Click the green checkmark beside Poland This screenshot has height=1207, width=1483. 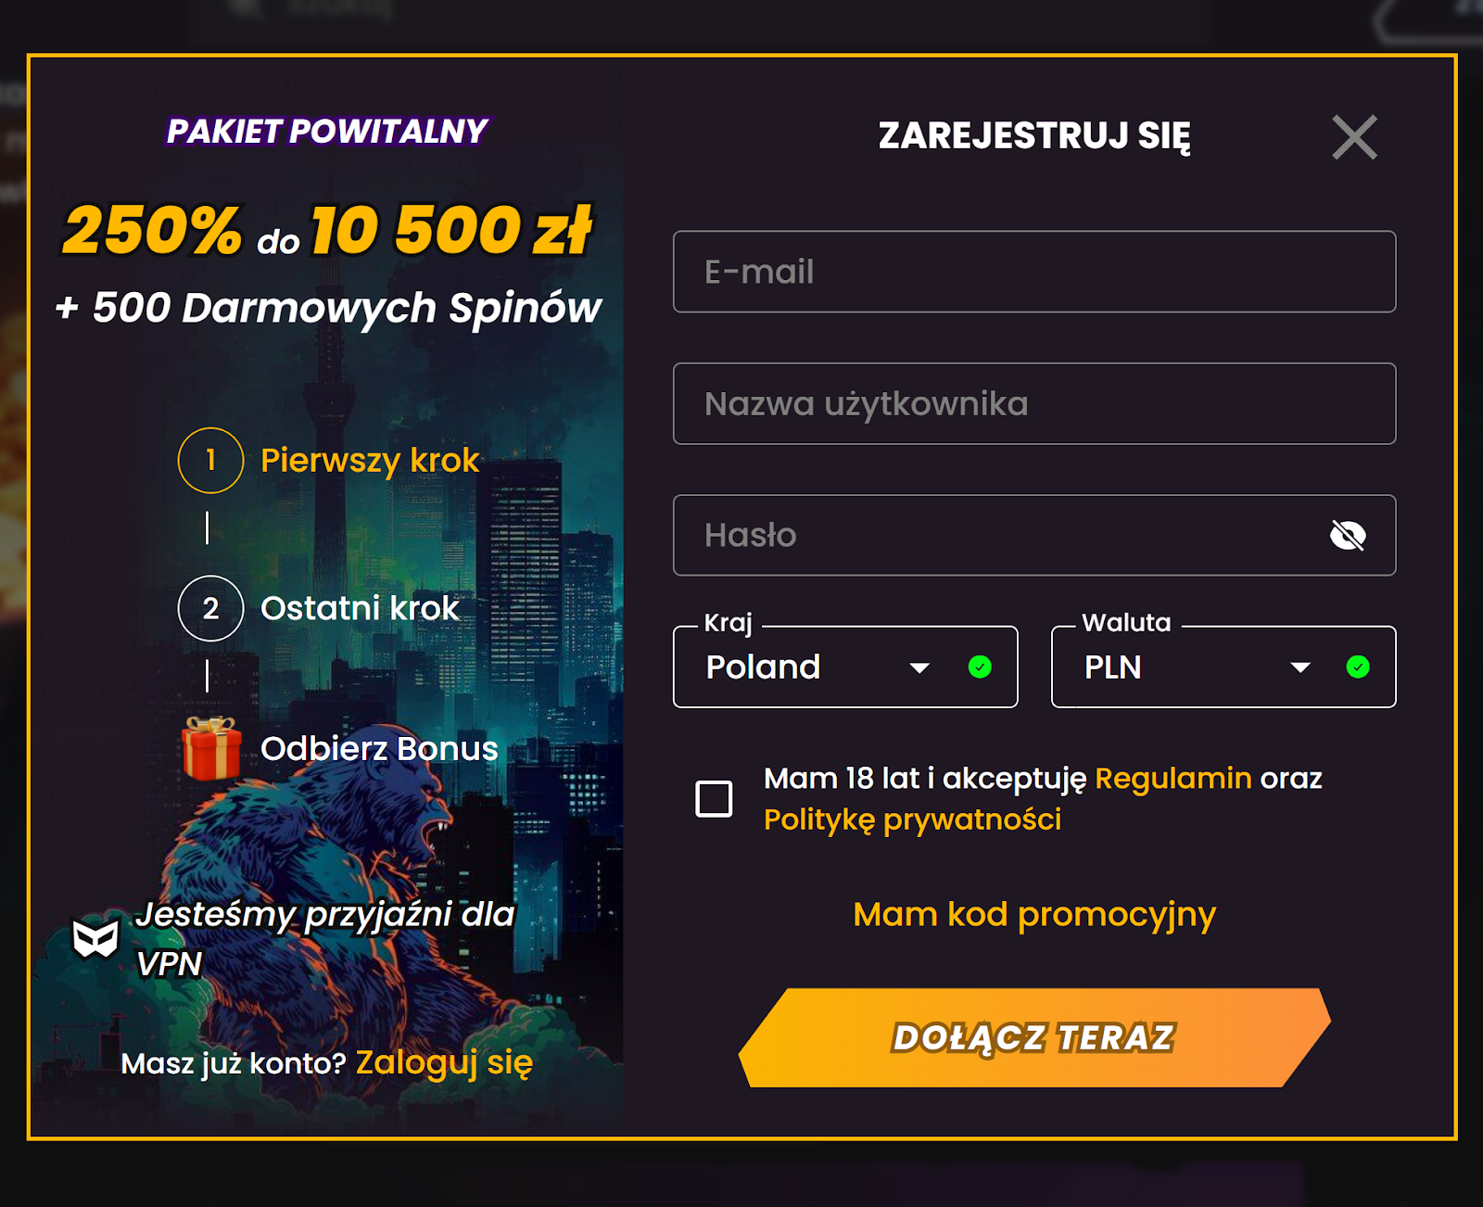click(980, 667)
